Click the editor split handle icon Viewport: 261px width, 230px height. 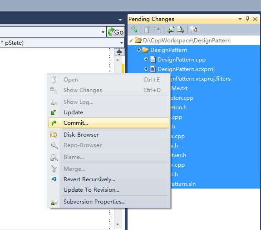[x=119, y=52]
